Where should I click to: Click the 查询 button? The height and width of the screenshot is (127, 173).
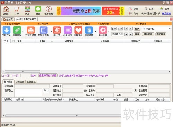pos(137,34)
